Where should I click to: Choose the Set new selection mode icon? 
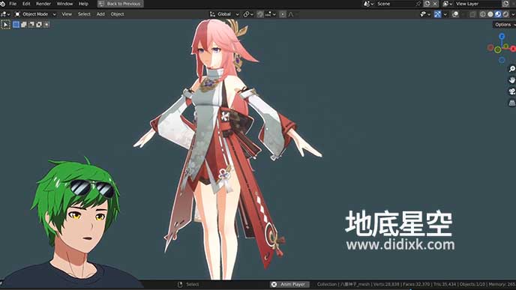(x=16, y=25)
